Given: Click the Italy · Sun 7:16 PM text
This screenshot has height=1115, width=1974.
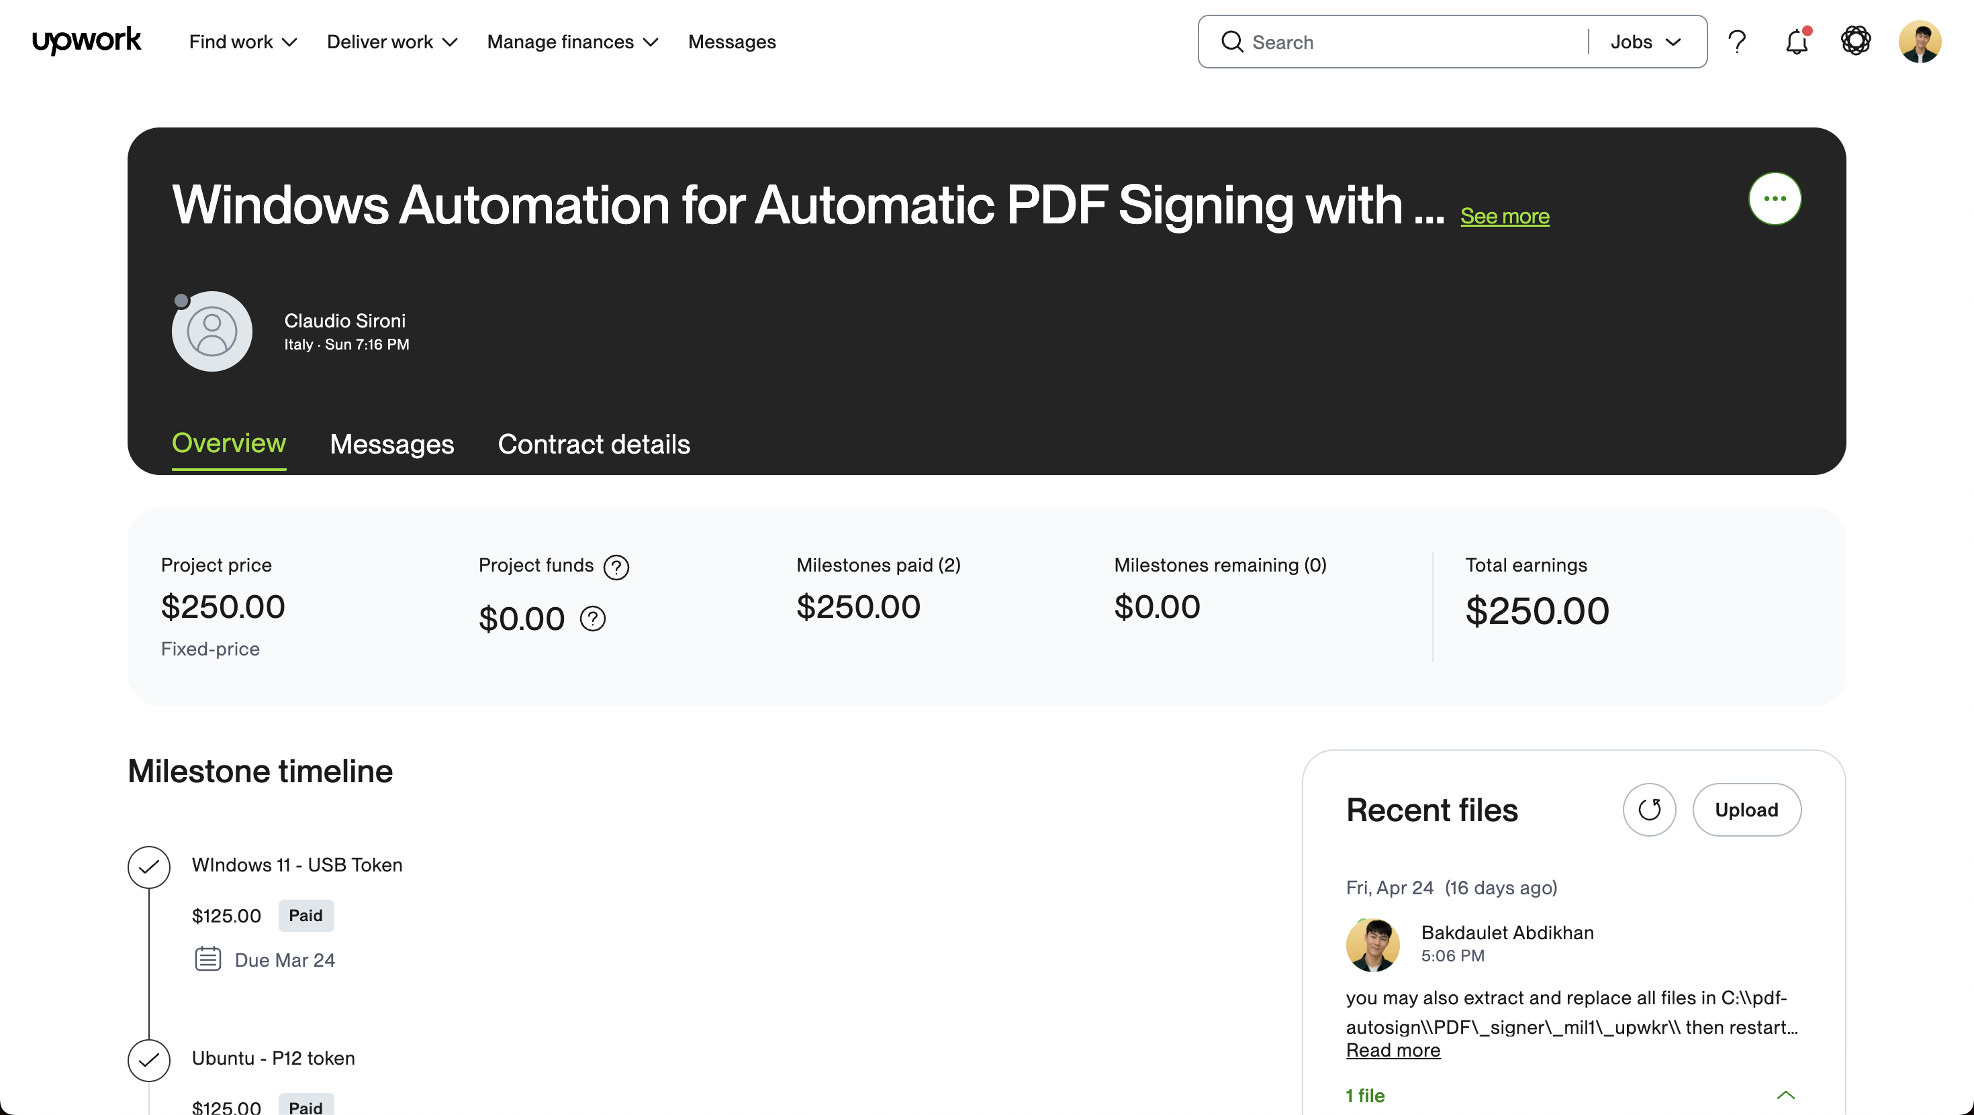Looking at the screenshot, I should [346, 344].
